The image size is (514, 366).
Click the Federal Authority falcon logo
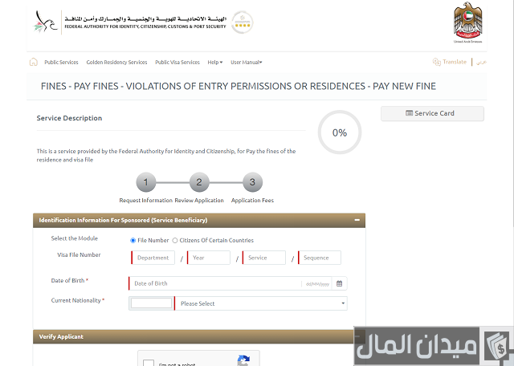point(46,22)
